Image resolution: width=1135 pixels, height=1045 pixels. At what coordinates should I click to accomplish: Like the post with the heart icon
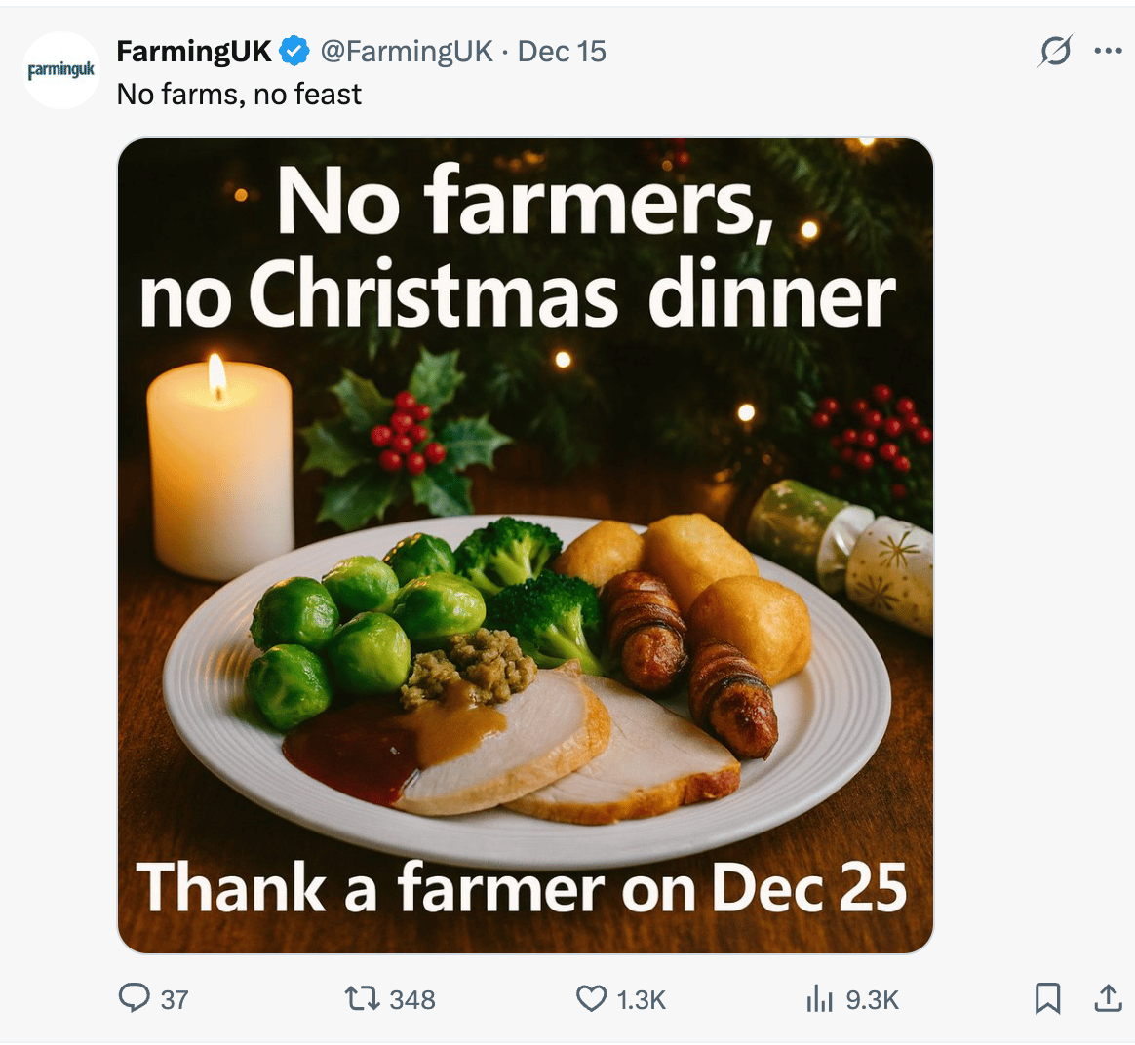click(591, 998)
